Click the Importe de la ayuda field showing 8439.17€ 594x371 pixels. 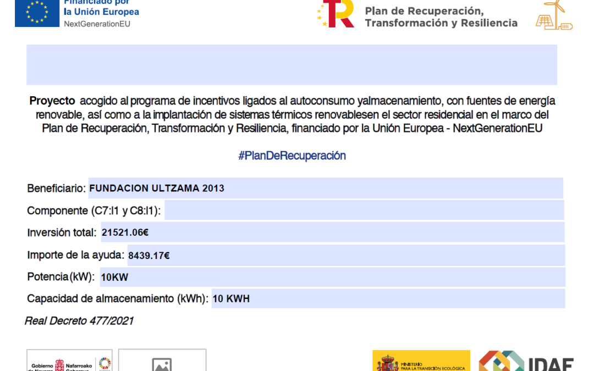click(x=346, y=255)
